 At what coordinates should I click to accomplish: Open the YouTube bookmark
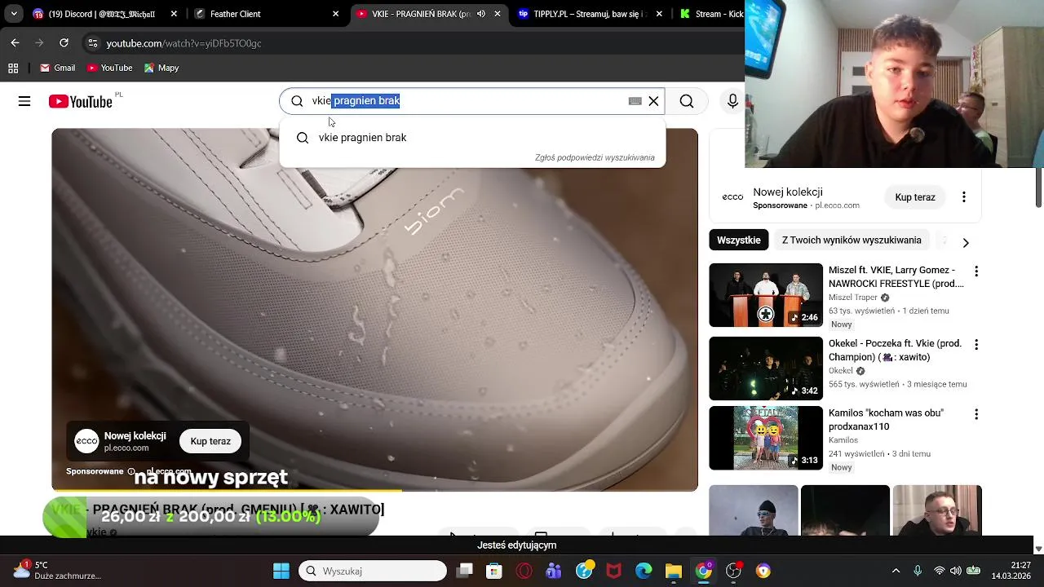pyautogui.click(x=109, y=68)
